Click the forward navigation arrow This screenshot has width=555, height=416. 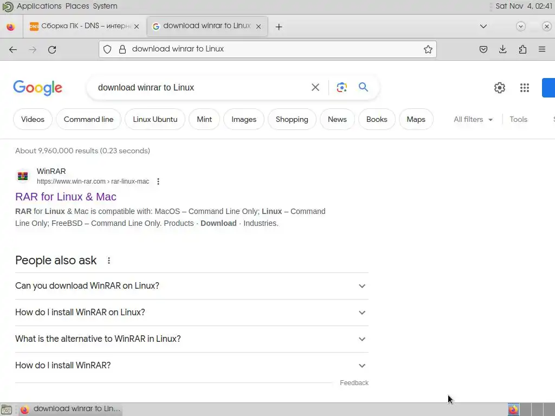click(33, 49)
